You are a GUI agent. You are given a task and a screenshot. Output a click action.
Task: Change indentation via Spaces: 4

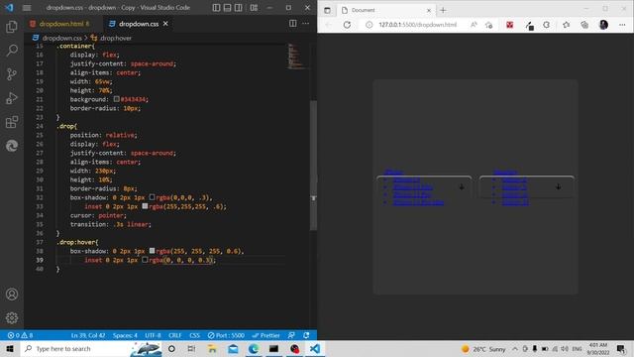(125, 335)
